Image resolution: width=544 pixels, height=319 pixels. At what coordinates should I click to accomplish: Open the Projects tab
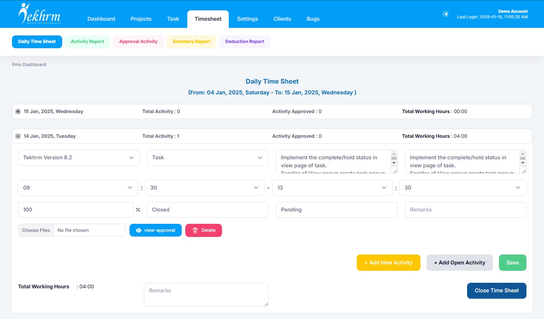(141, 19)
